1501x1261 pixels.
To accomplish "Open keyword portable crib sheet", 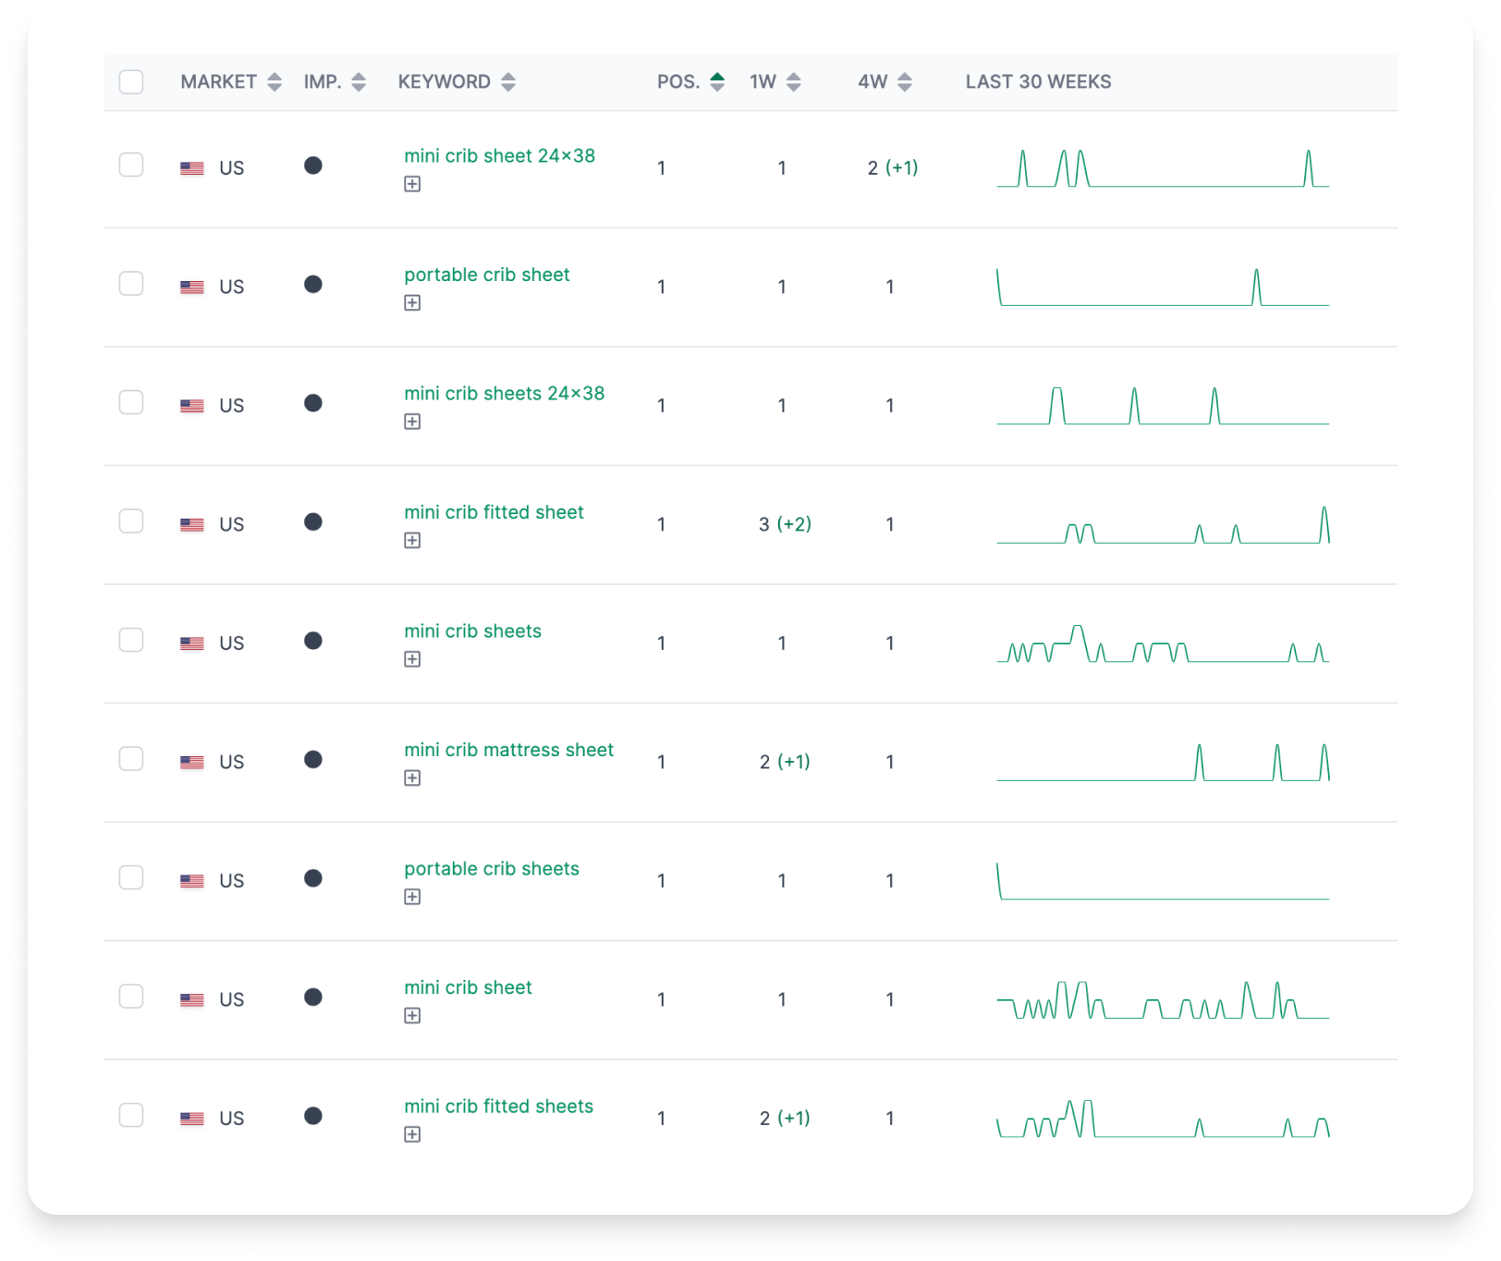I will coord(487,275).
